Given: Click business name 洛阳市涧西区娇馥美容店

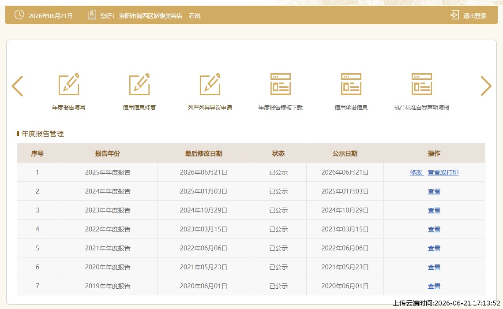Looking at the screenshot, I should click(151, 16).
